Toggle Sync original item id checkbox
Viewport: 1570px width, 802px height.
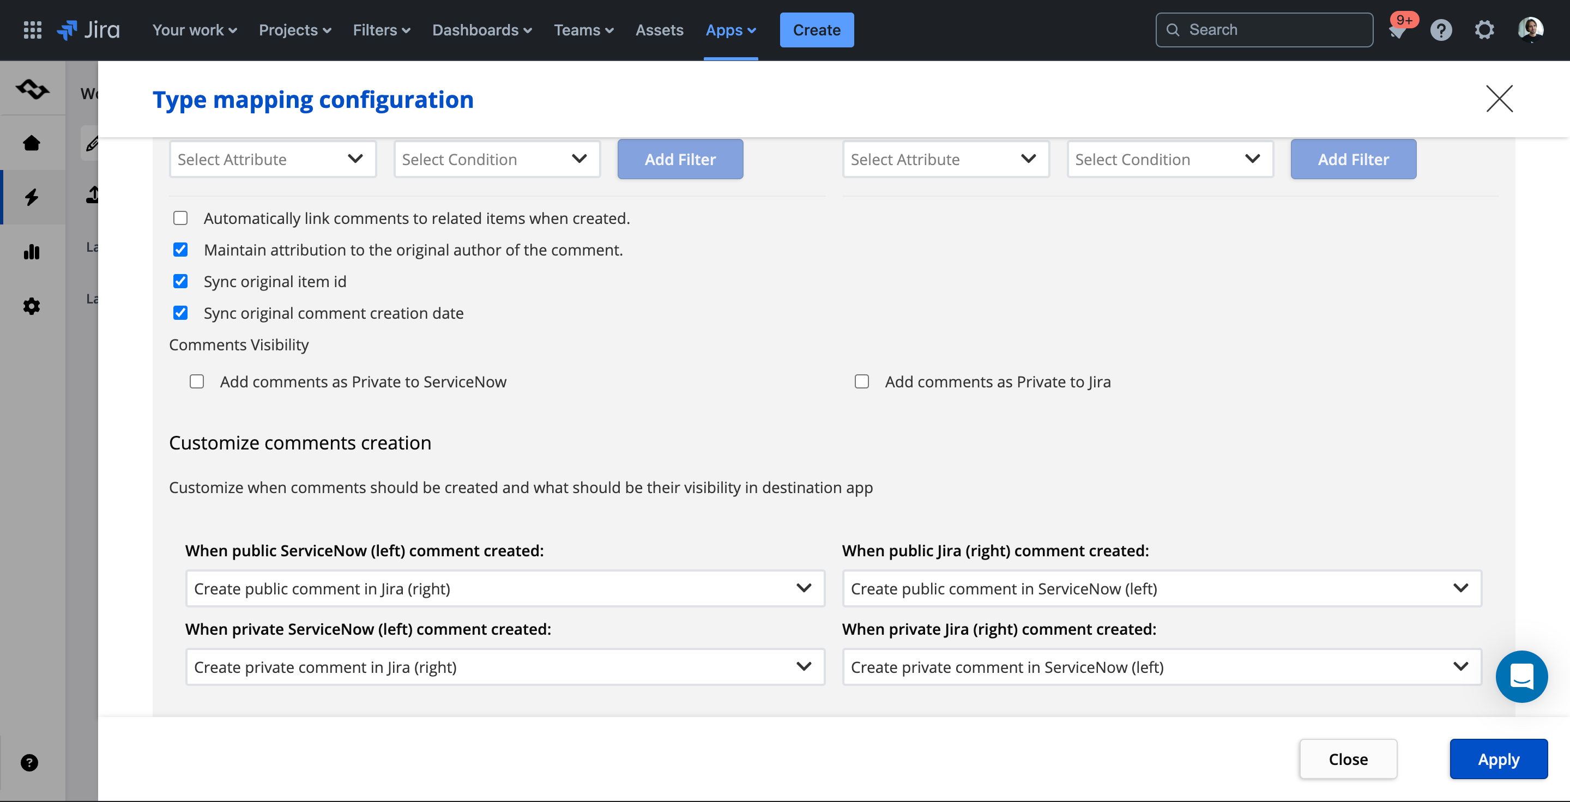click(x=180, y=281)
